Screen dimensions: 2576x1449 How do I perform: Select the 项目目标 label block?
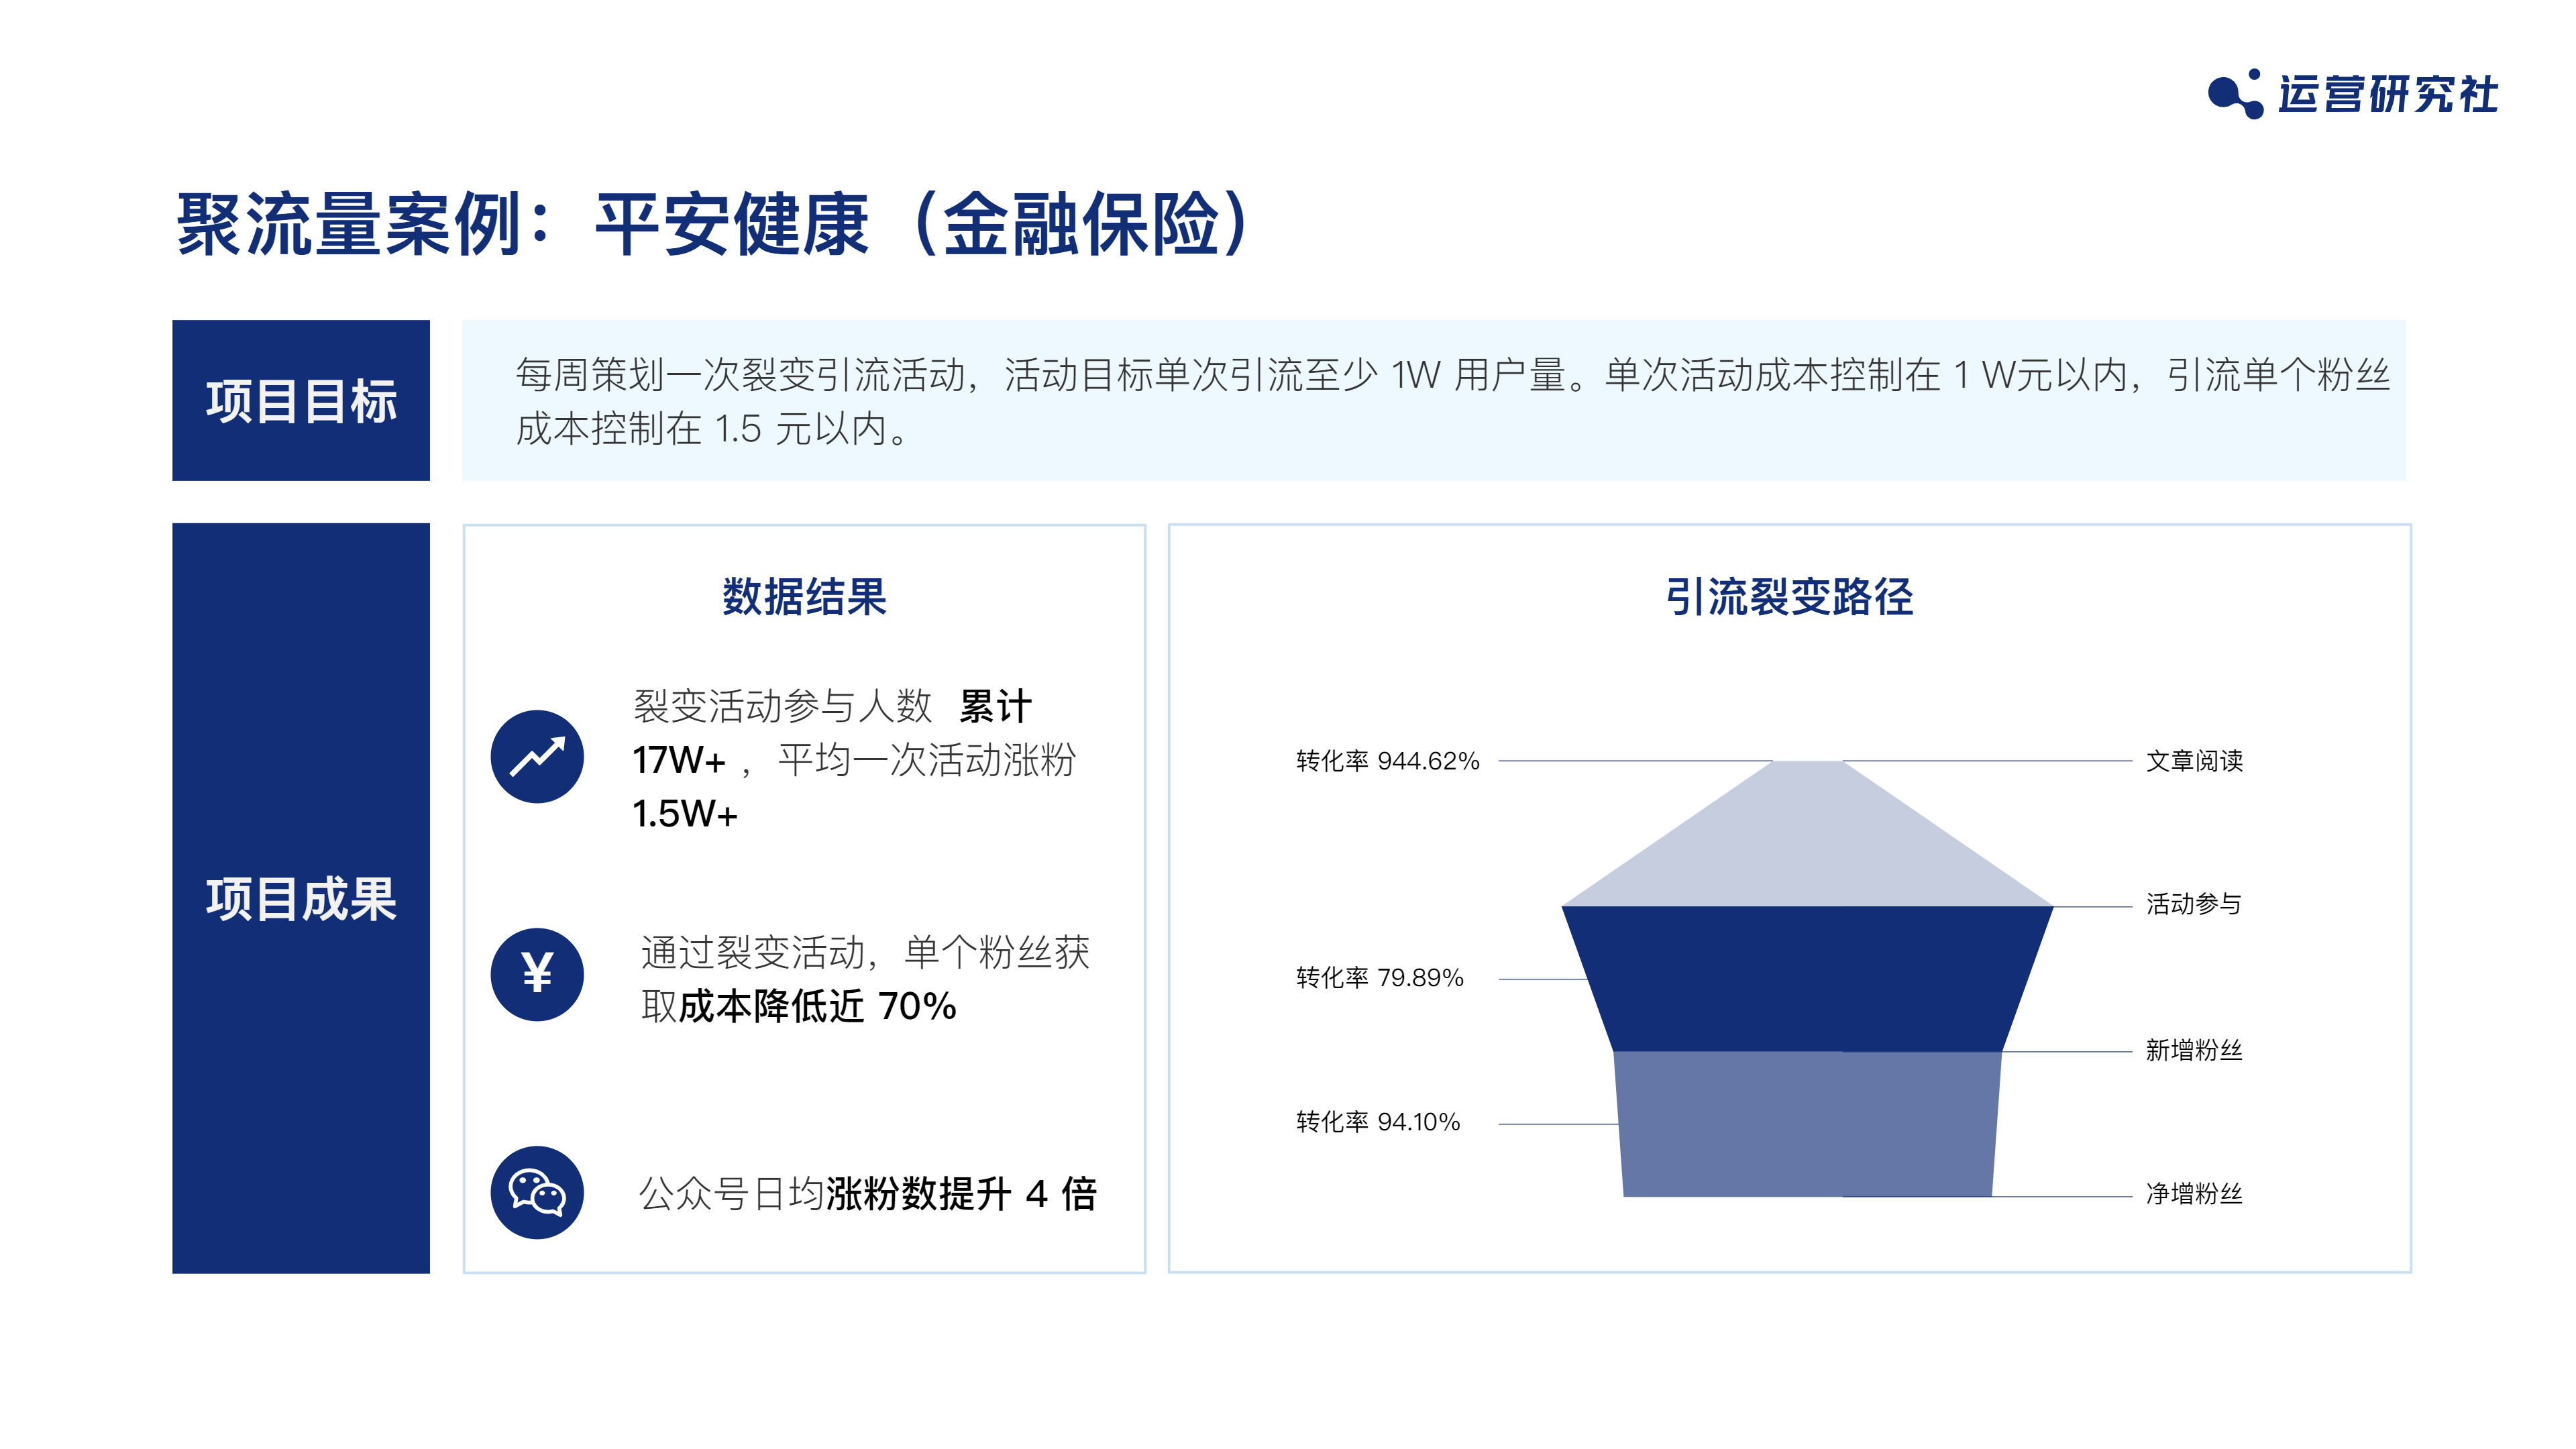click(301, 400)
